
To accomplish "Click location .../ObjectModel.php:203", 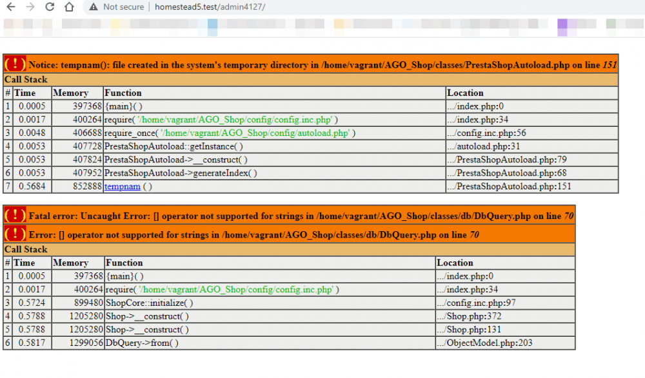I will click(484, 343).
